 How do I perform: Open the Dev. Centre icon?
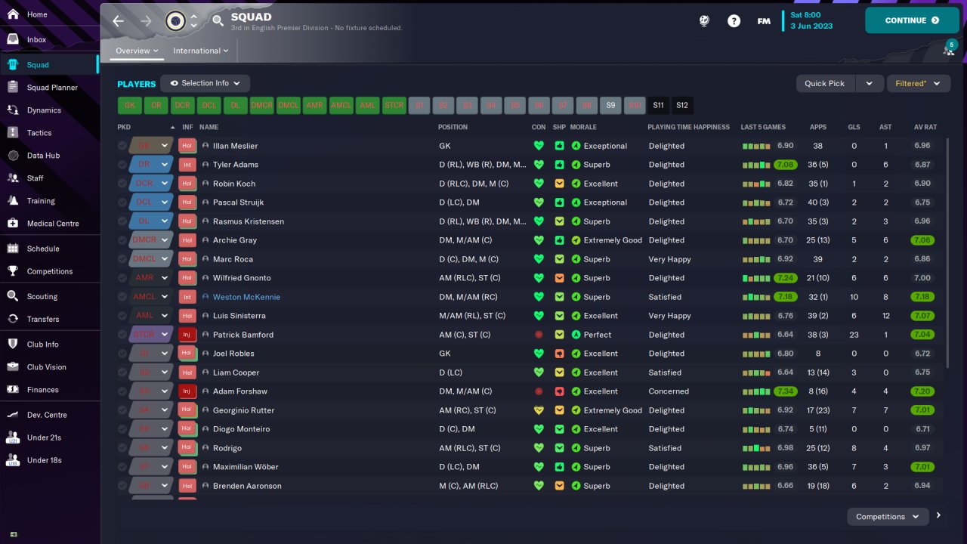click(x=13, y=415)
